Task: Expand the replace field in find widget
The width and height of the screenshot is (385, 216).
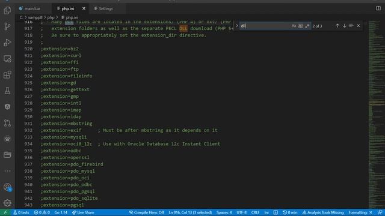Action: [236, 26]
